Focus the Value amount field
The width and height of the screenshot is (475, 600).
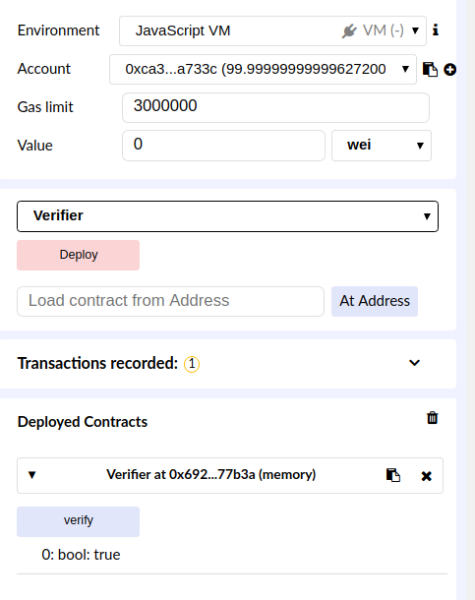click(224, 146)
